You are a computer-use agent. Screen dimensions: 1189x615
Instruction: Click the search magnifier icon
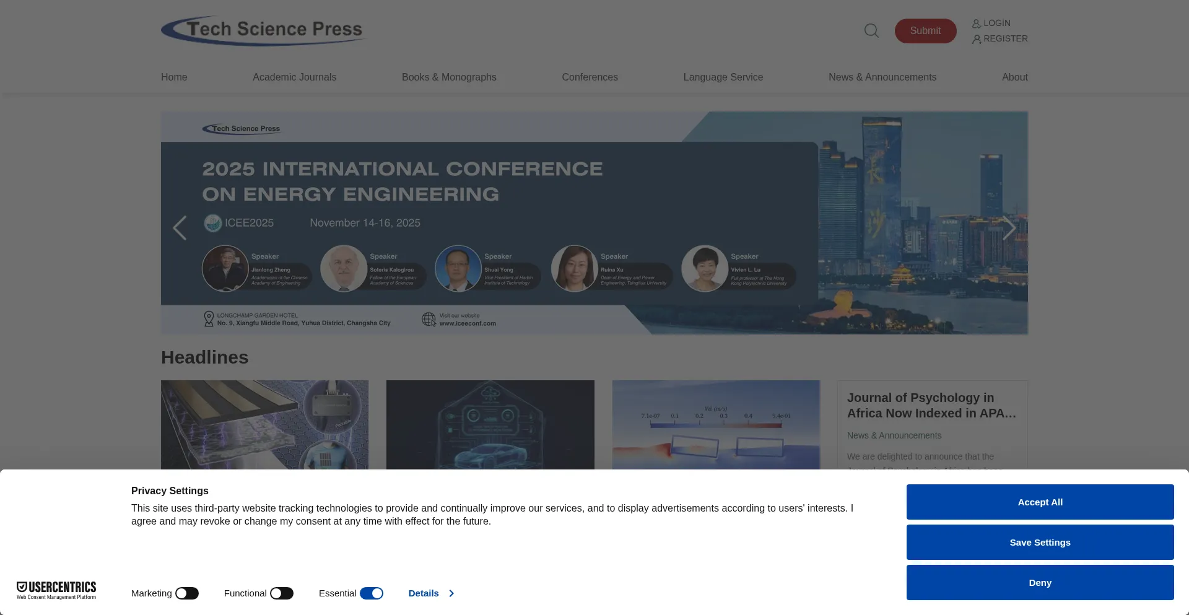tap(871, 31)
